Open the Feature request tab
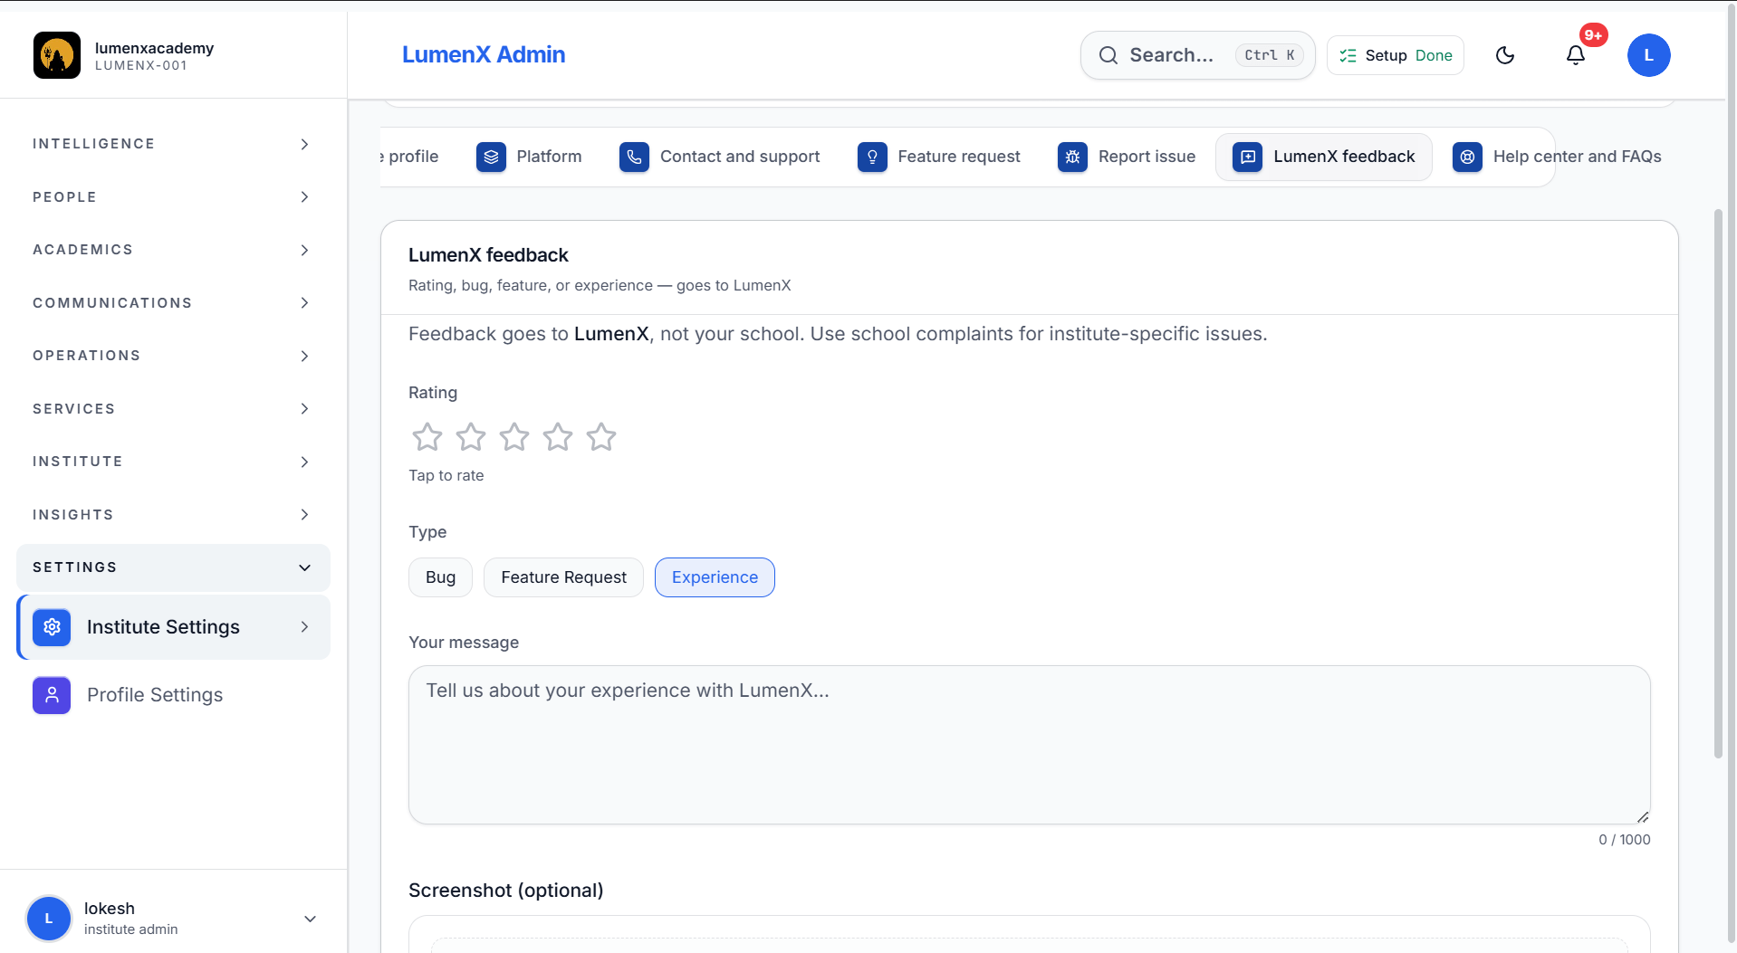The width and height of the screenshot is (1737, 953). point(938,157)
